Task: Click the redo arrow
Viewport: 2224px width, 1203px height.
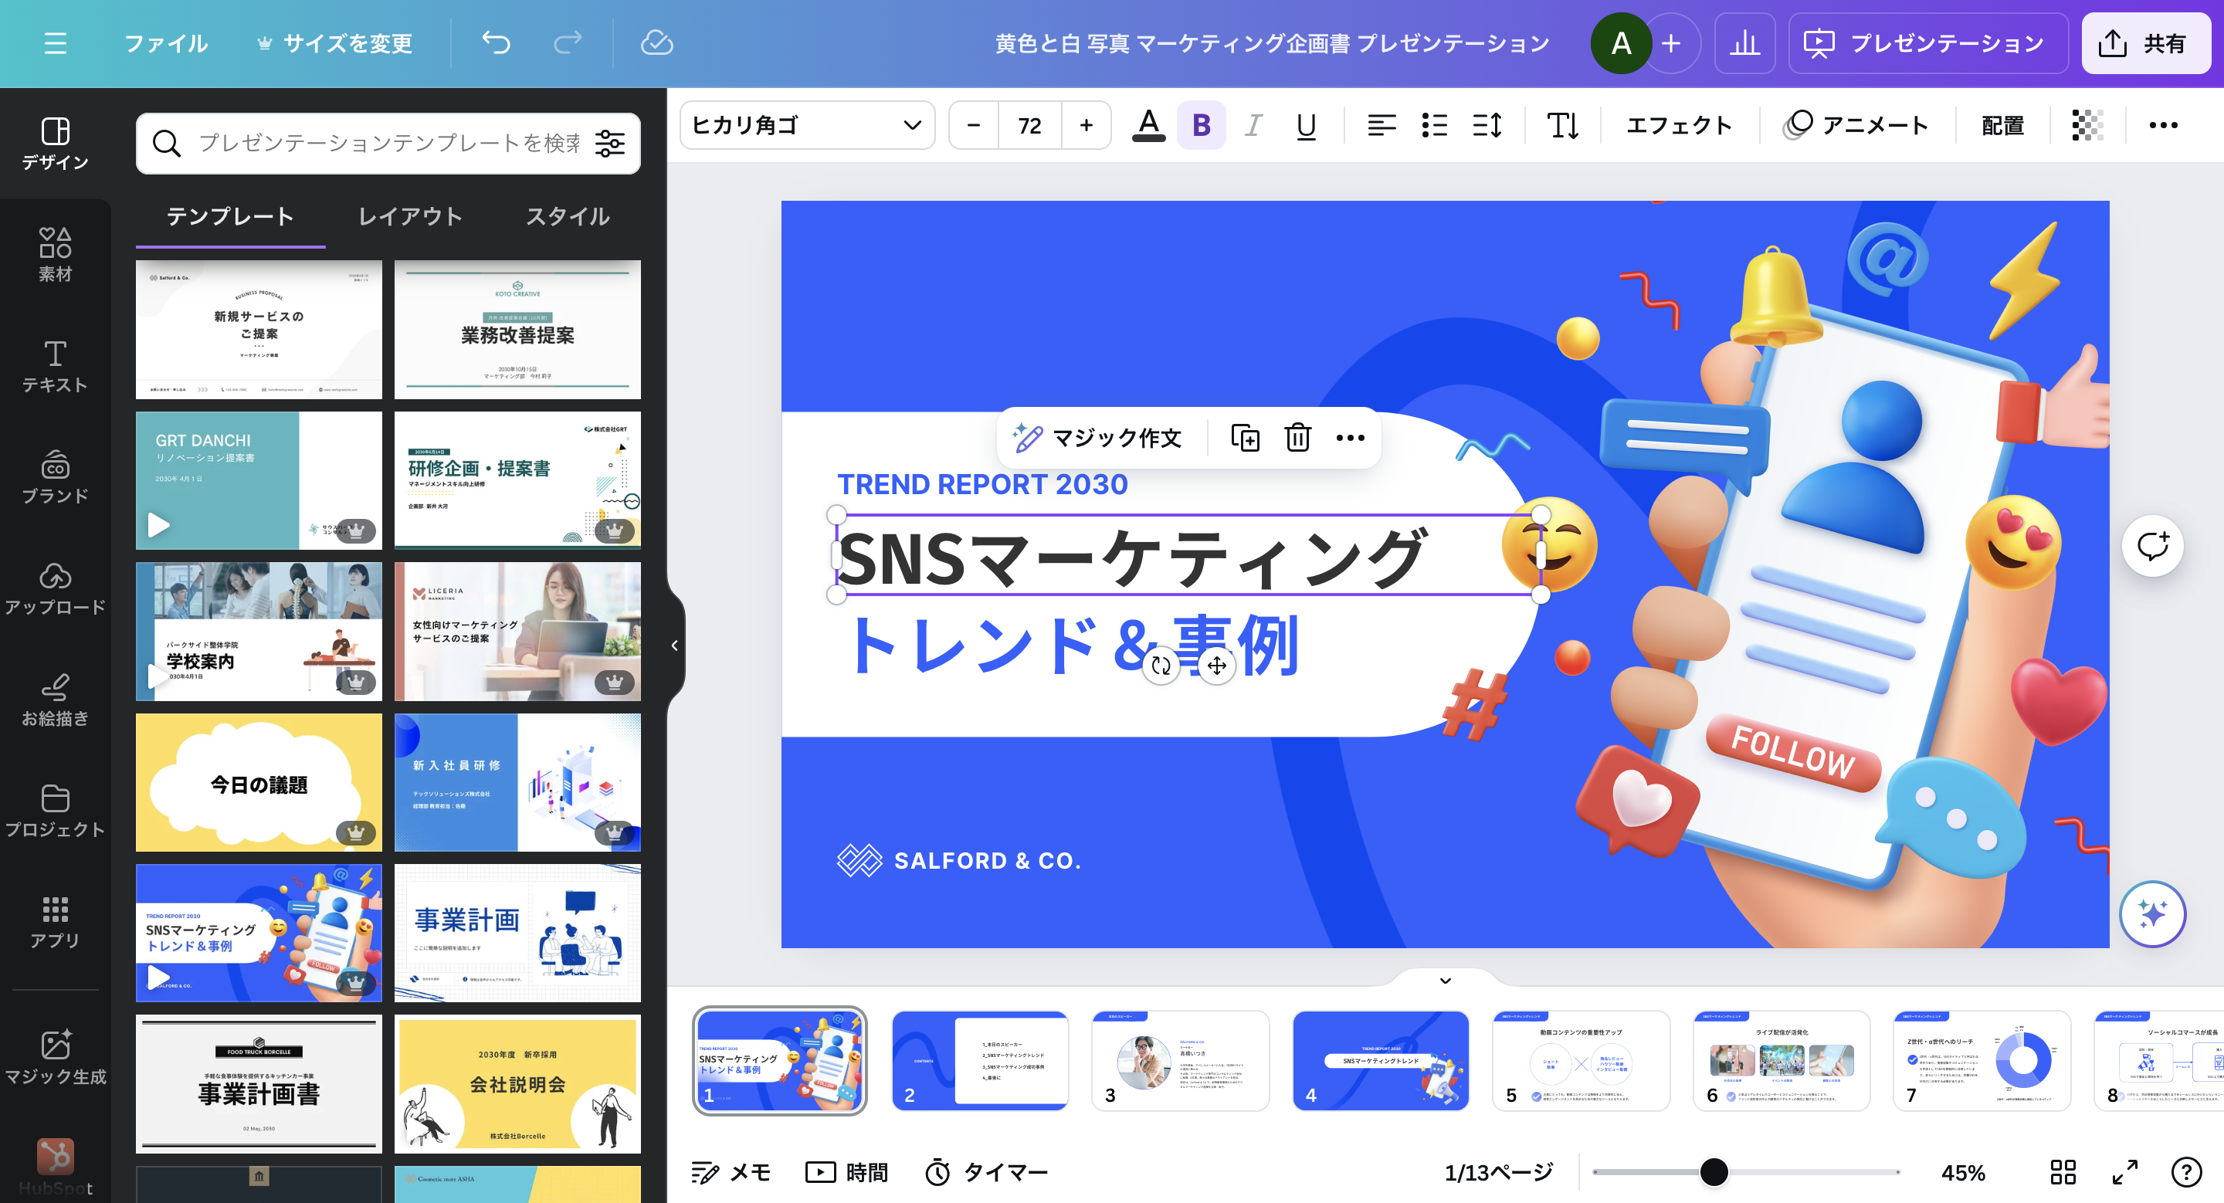Action: 568,43
